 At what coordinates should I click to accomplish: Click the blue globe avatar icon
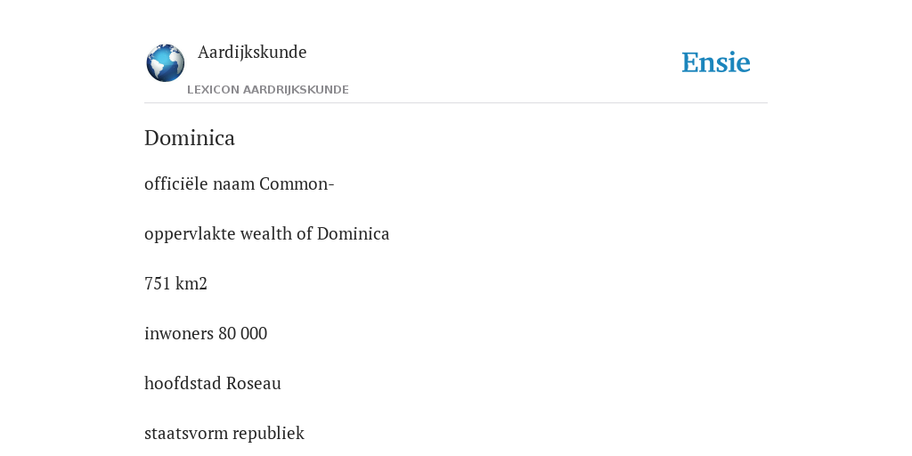(x=165, y=63)
